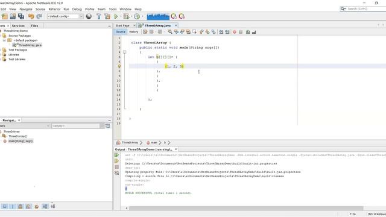This screenshot has height=217, width=386.
Task: Click the Comment icon in editor toolbar
Action: point(248,32)
